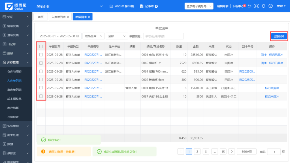Click the 日记账 sidebar icon
This screenshot has height=163, width=290.
click(x=4, y=44)
